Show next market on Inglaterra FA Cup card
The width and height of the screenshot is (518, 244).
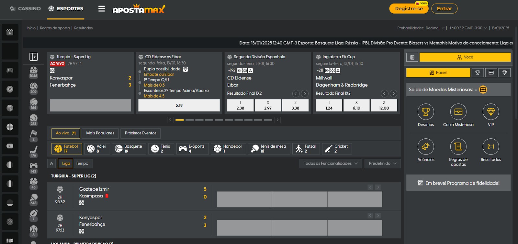[393, 94]
